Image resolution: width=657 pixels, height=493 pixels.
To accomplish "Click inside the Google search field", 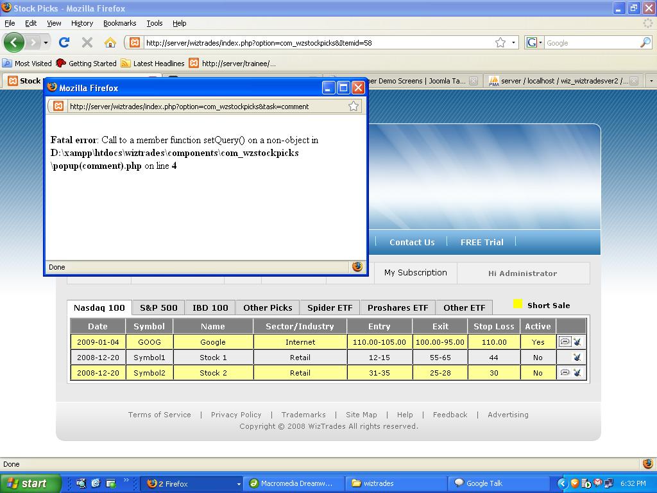I will coord(590,43).
